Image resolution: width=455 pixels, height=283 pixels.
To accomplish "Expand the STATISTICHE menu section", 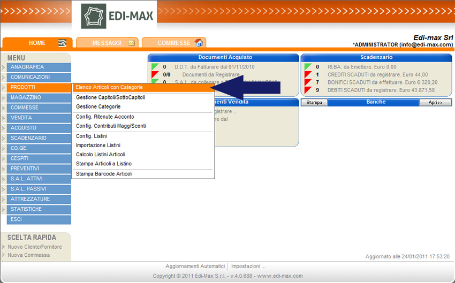I will click(26, 209).
